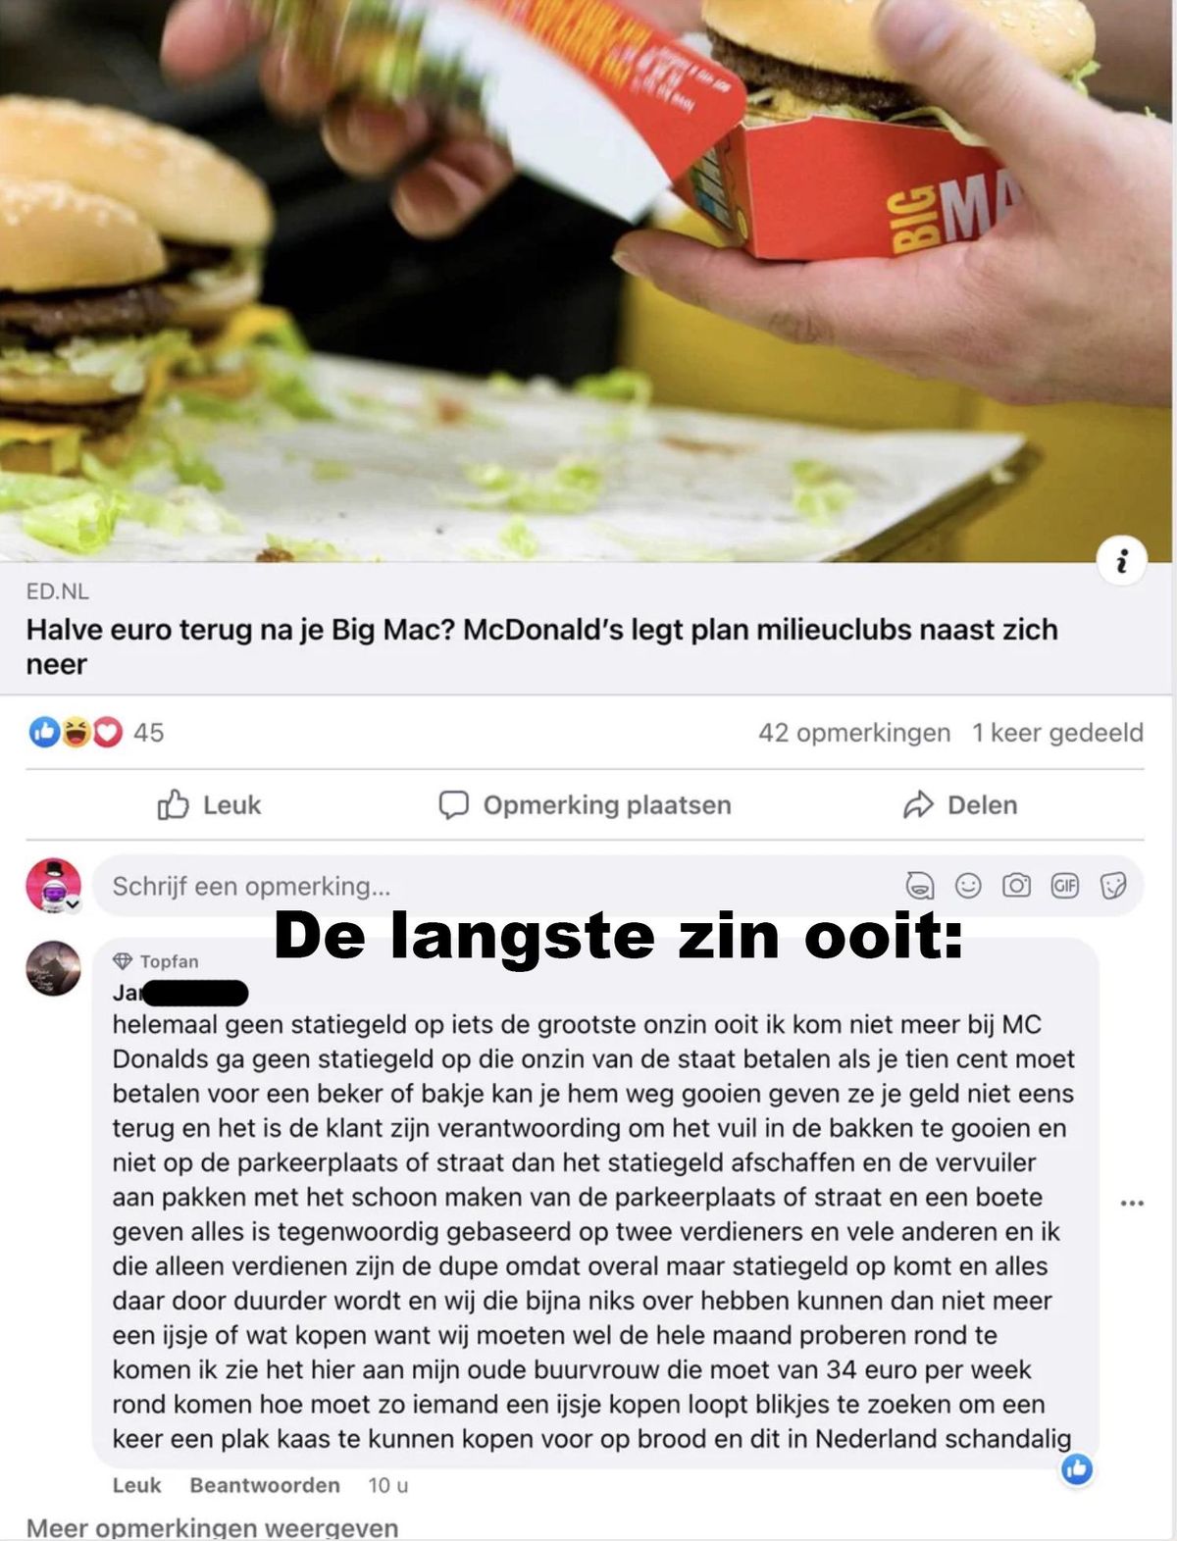Open the avatar sticker icon in comment box
This screenshot has height=1541, width=1177.
(x=920, y=886)
